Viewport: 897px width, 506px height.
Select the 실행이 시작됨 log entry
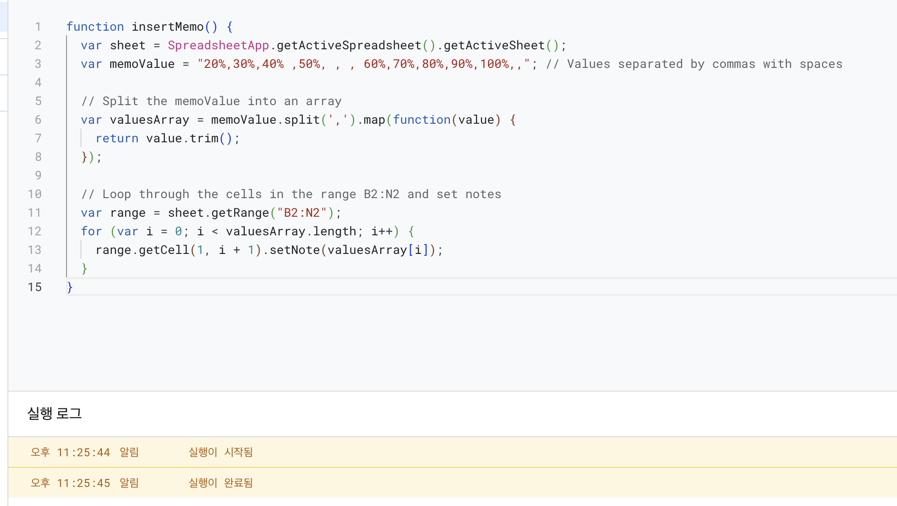point(221,452)
